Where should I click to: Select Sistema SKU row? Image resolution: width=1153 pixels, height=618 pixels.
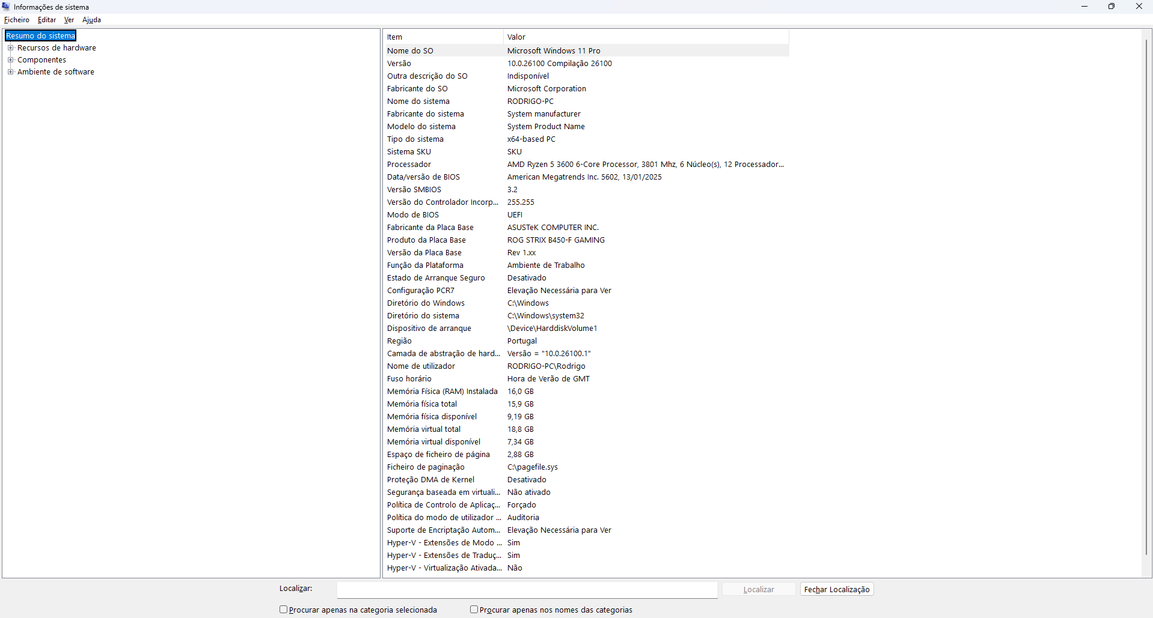coord(586,152)
